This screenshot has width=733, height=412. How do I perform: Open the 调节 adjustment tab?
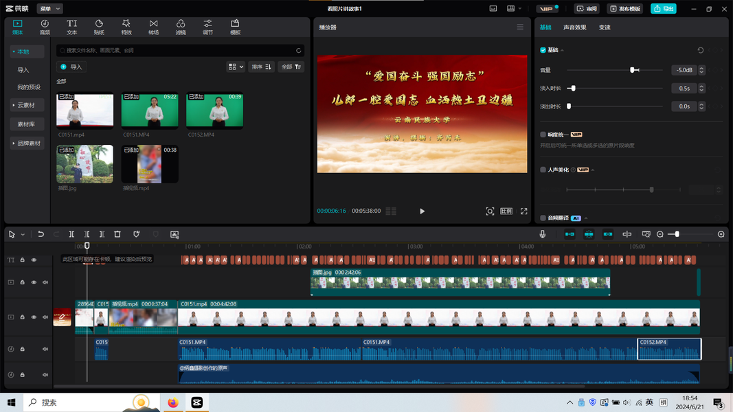point(207,27)
